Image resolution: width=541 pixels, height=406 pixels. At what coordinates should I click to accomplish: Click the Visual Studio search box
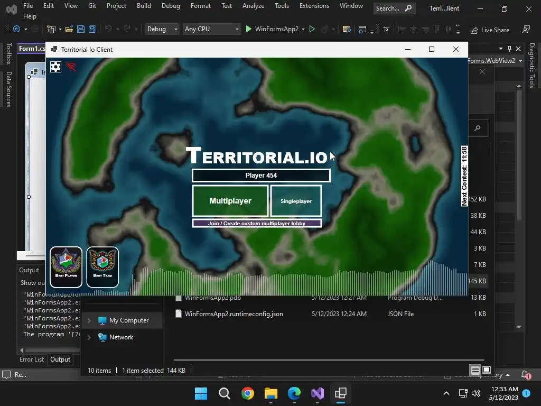[394, 8]
